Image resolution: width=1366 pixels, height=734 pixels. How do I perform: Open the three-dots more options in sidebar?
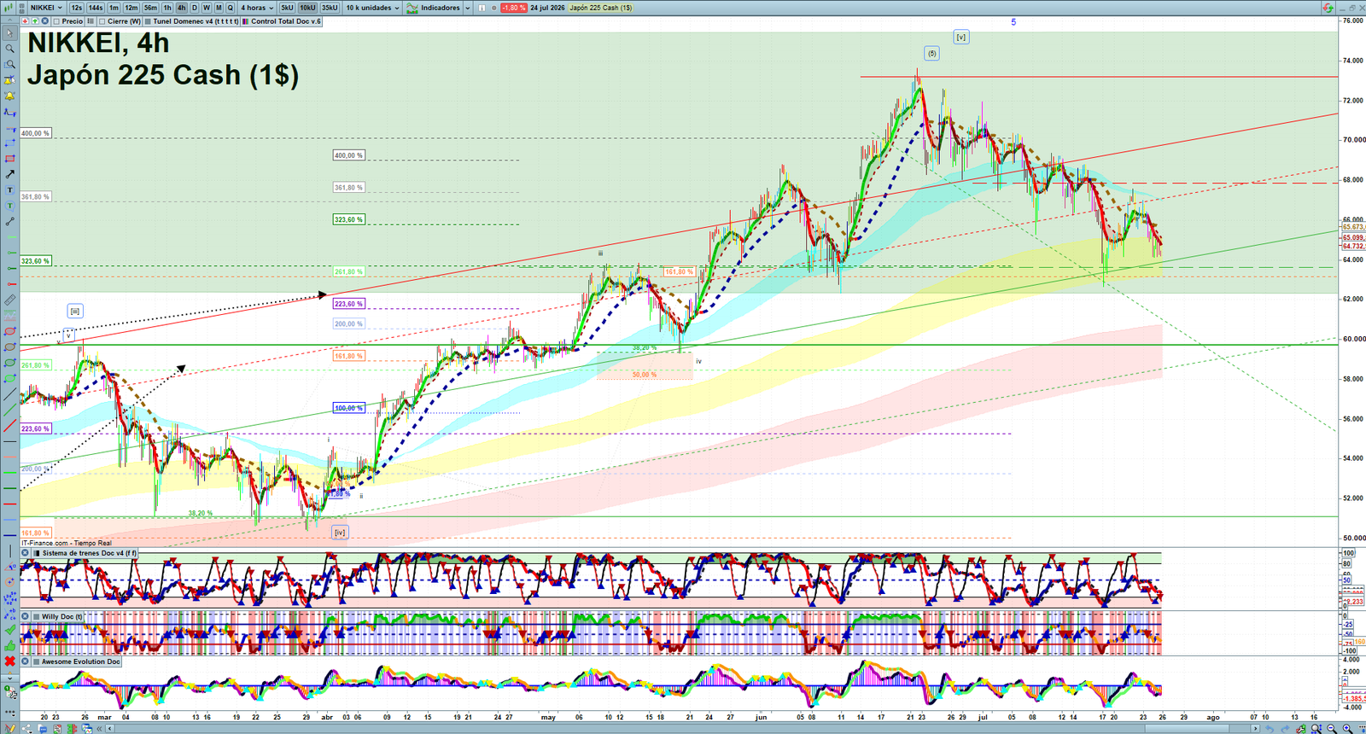[9, 714]
